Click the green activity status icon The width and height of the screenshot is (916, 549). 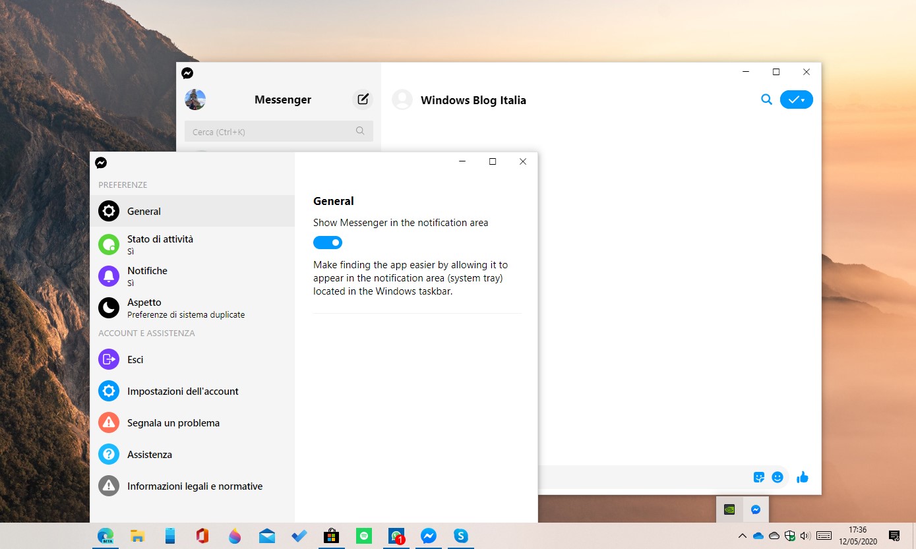pos(109,245)
